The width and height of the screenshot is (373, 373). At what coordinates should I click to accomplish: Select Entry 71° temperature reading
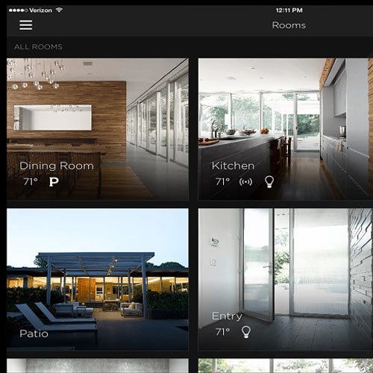222,332
